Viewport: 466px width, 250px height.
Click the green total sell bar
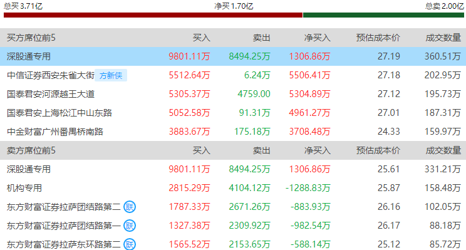coord(383,15)
